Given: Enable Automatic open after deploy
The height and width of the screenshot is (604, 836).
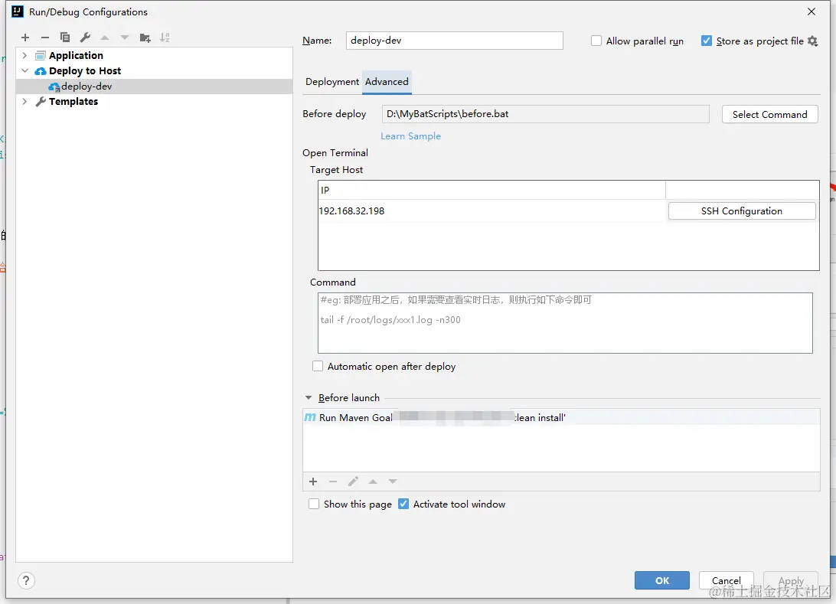Looking at the screenshot, I should [318, 366].
